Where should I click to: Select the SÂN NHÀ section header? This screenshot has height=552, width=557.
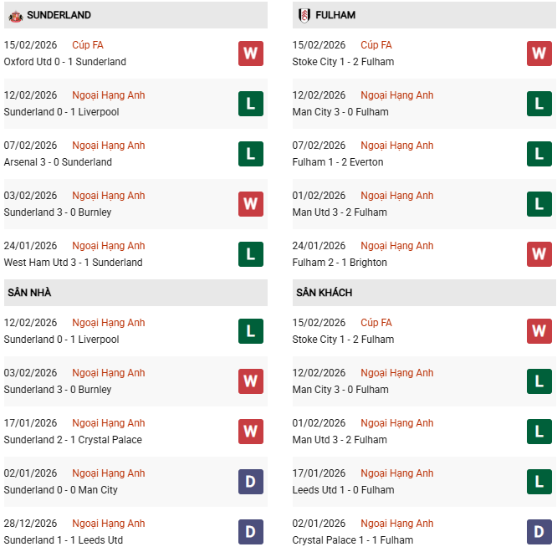click(29, 293)
